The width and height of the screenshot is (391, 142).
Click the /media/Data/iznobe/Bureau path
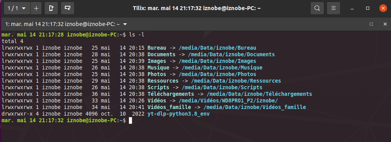217,48
